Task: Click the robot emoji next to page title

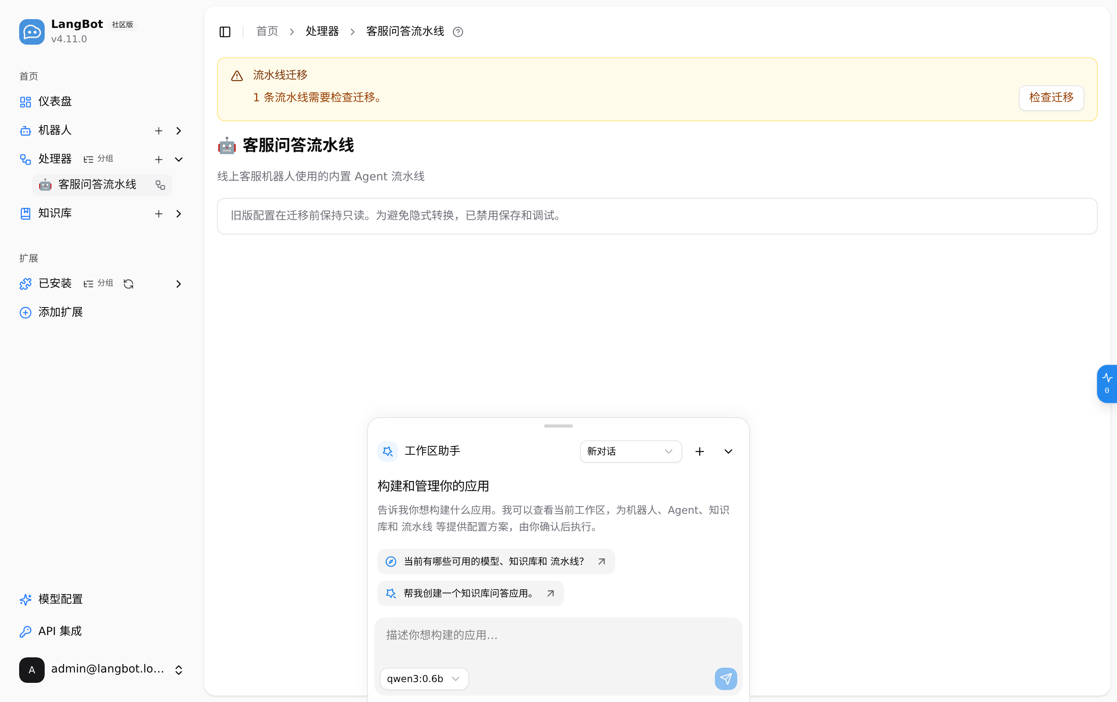Action: (227, 146)
